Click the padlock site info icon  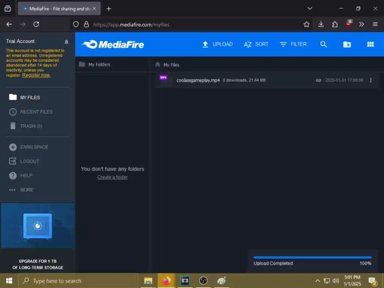click(86, 24)
